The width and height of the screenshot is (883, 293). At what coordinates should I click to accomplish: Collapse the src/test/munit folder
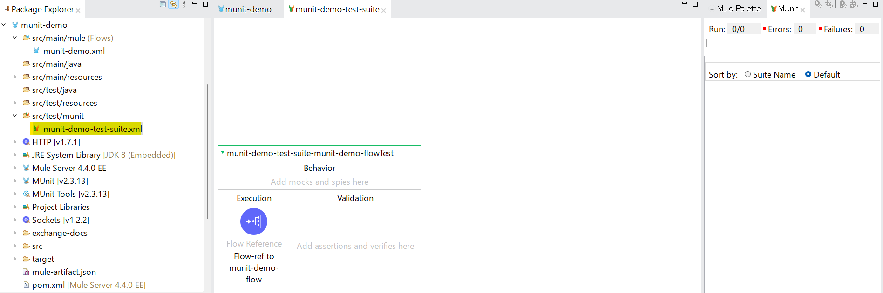[14, 116]
